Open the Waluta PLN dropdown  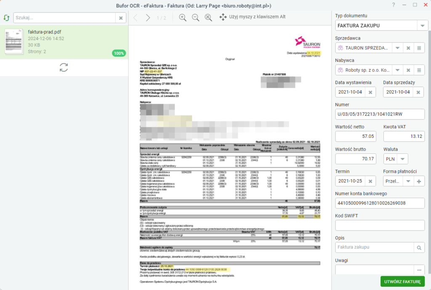click(x=403, y=159)
